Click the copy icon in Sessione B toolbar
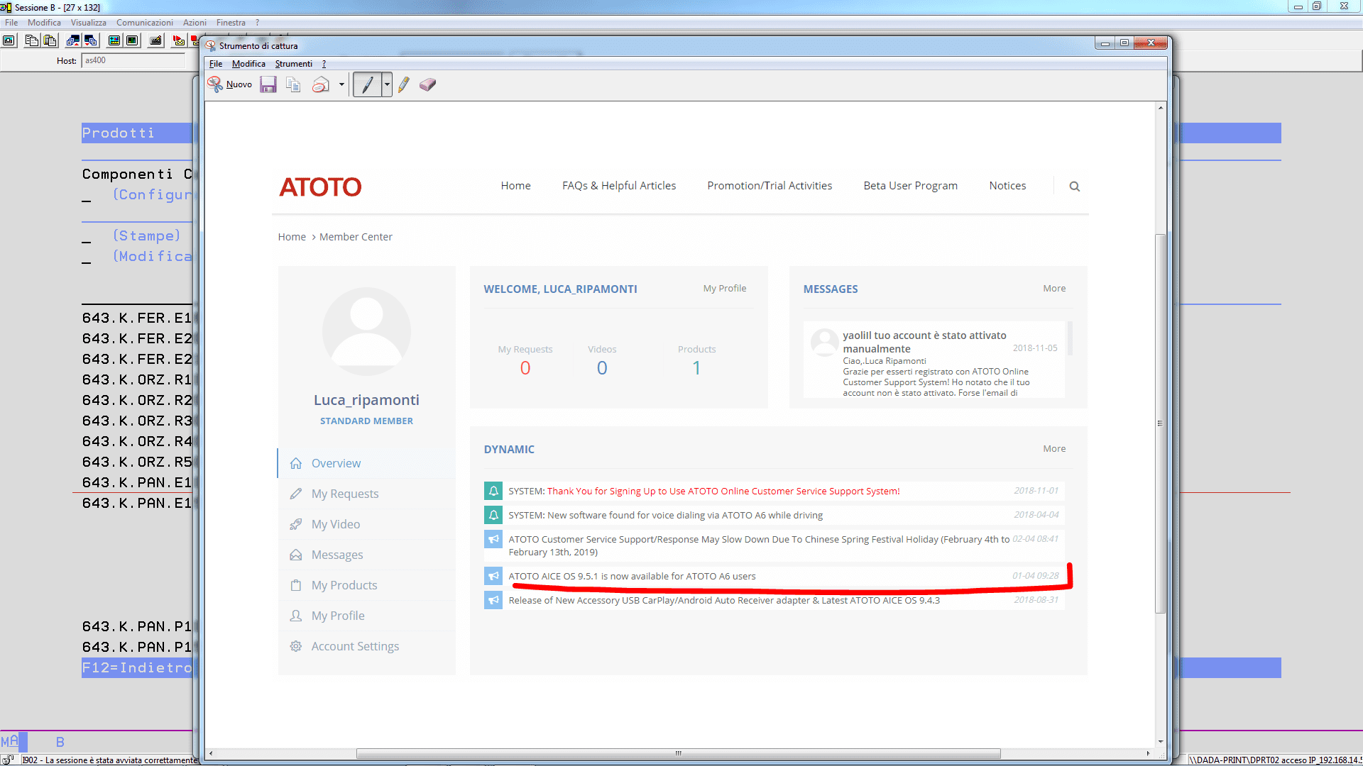The height and width of the screenshot is (766, 1363). point(32,40)
